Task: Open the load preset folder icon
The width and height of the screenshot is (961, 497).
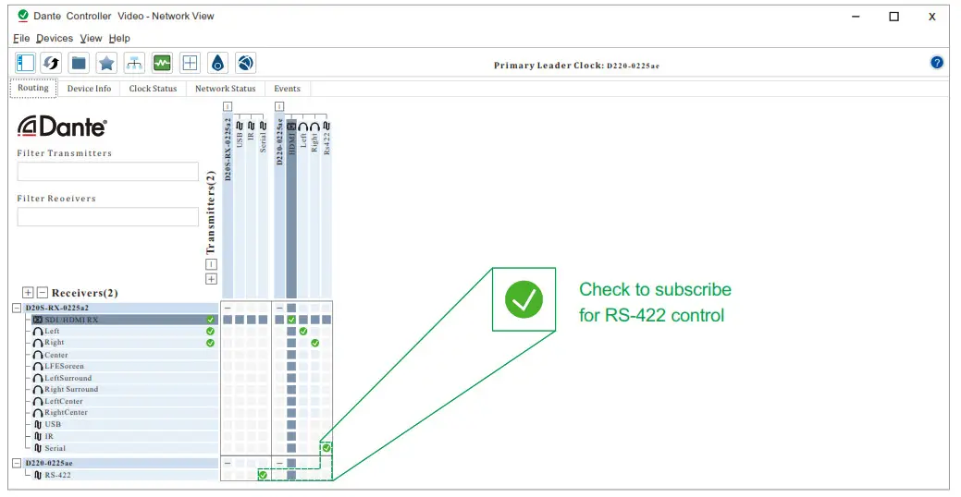Action: pyautogui.click(x=79, y=63)
